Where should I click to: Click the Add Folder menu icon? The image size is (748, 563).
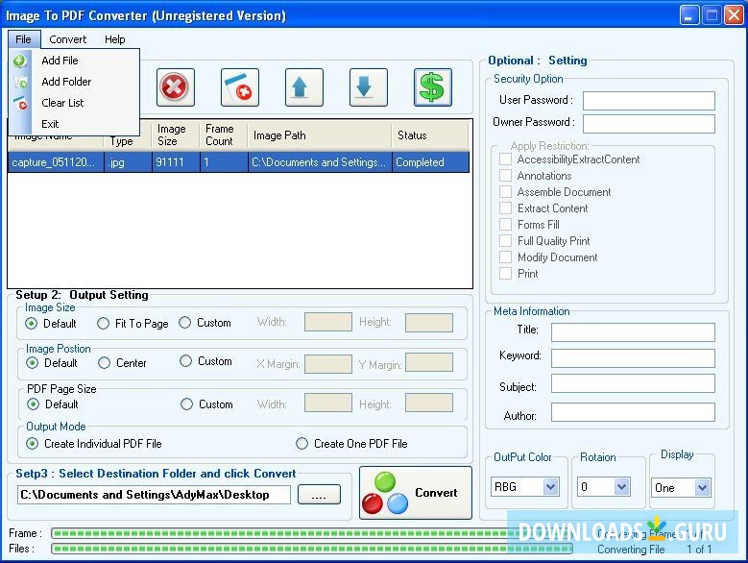tap(20, 82)
